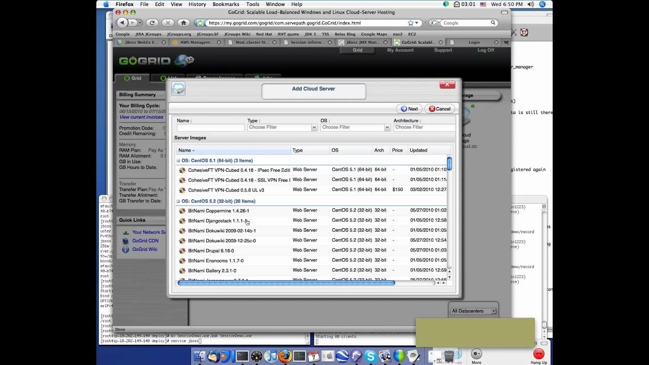The image size is (649, 365).
Task: Click the Firefox icon in the Dock
Action: 285,356
